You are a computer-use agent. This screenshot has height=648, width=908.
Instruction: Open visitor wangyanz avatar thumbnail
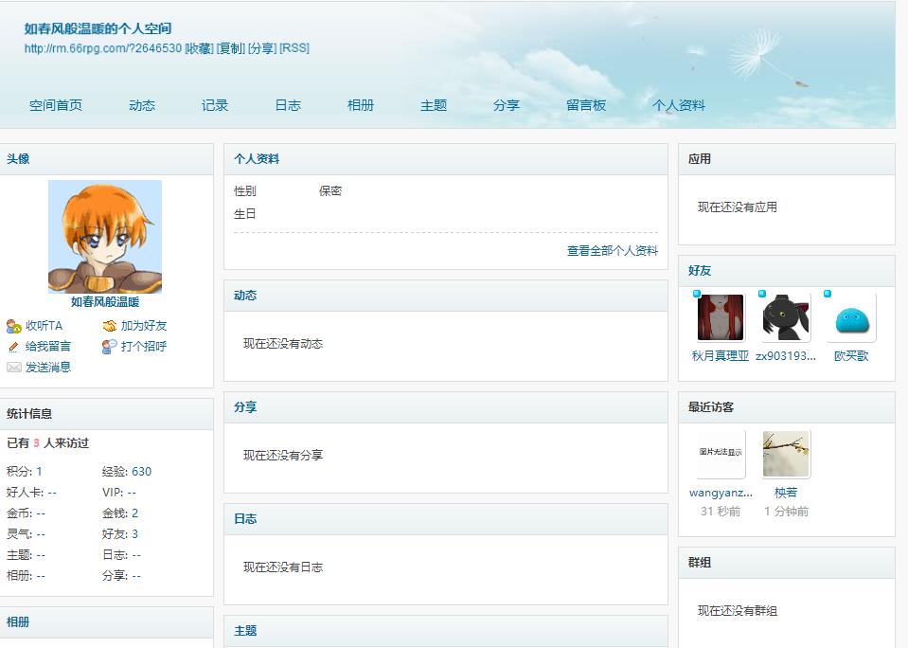coord(721,454)
